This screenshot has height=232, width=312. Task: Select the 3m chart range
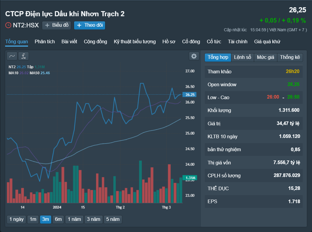pos(45,219)
